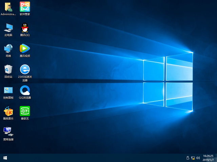The width and height of the screenshot is (217, 162).
Task: Open the network status tray icon
Action: click(193, 158)
